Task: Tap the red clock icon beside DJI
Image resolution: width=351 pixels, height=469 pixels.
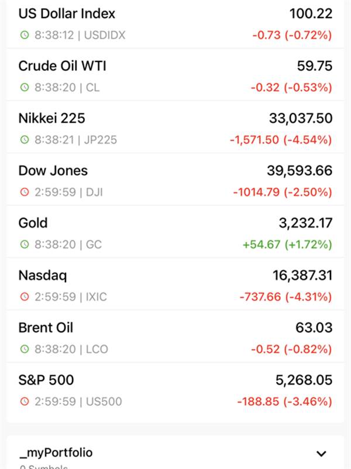Action: click(25, 192)
